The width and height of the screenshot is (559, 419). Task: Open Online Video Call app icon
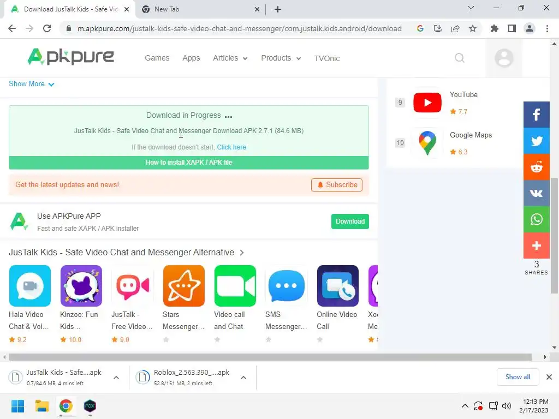338,286
